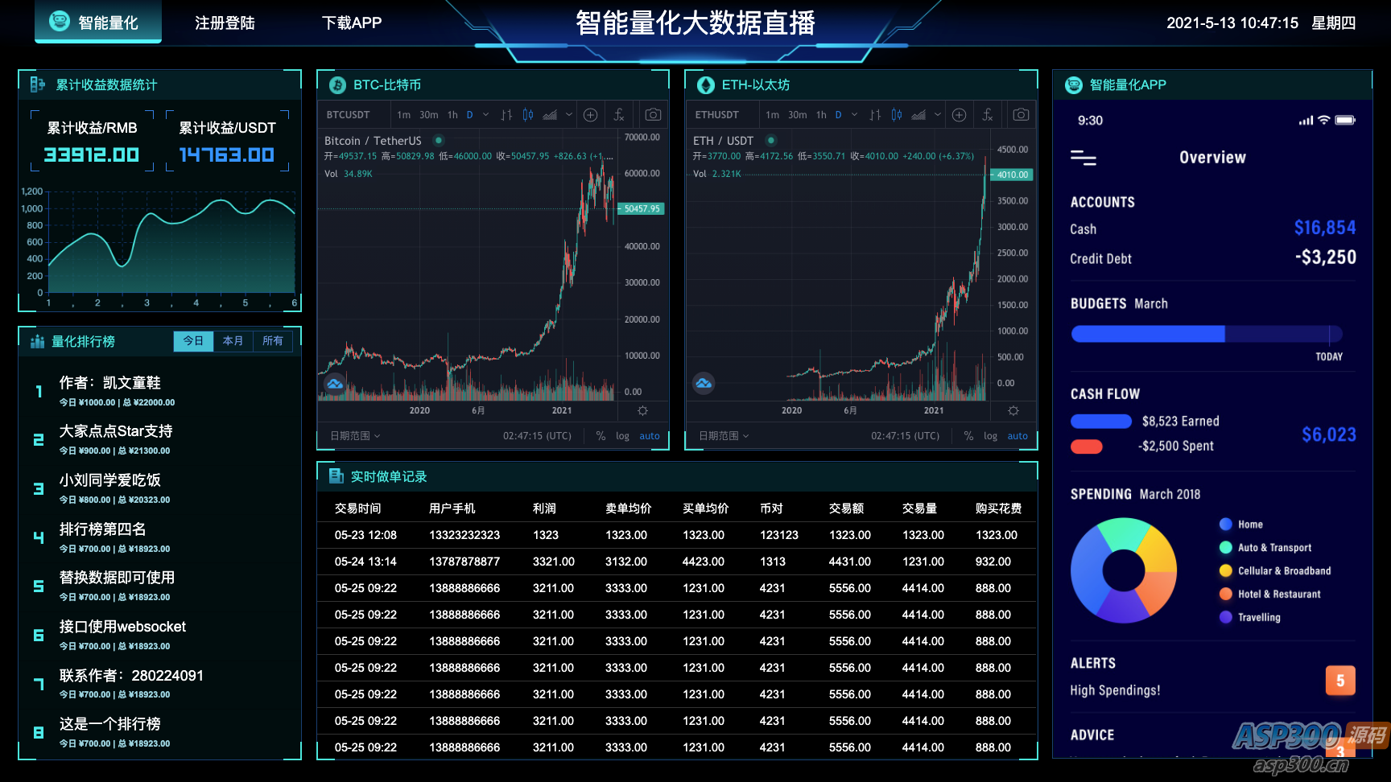1391x782 pixels.
Task: Toggle percent scale on BTC chart
Action: [601, 436]
